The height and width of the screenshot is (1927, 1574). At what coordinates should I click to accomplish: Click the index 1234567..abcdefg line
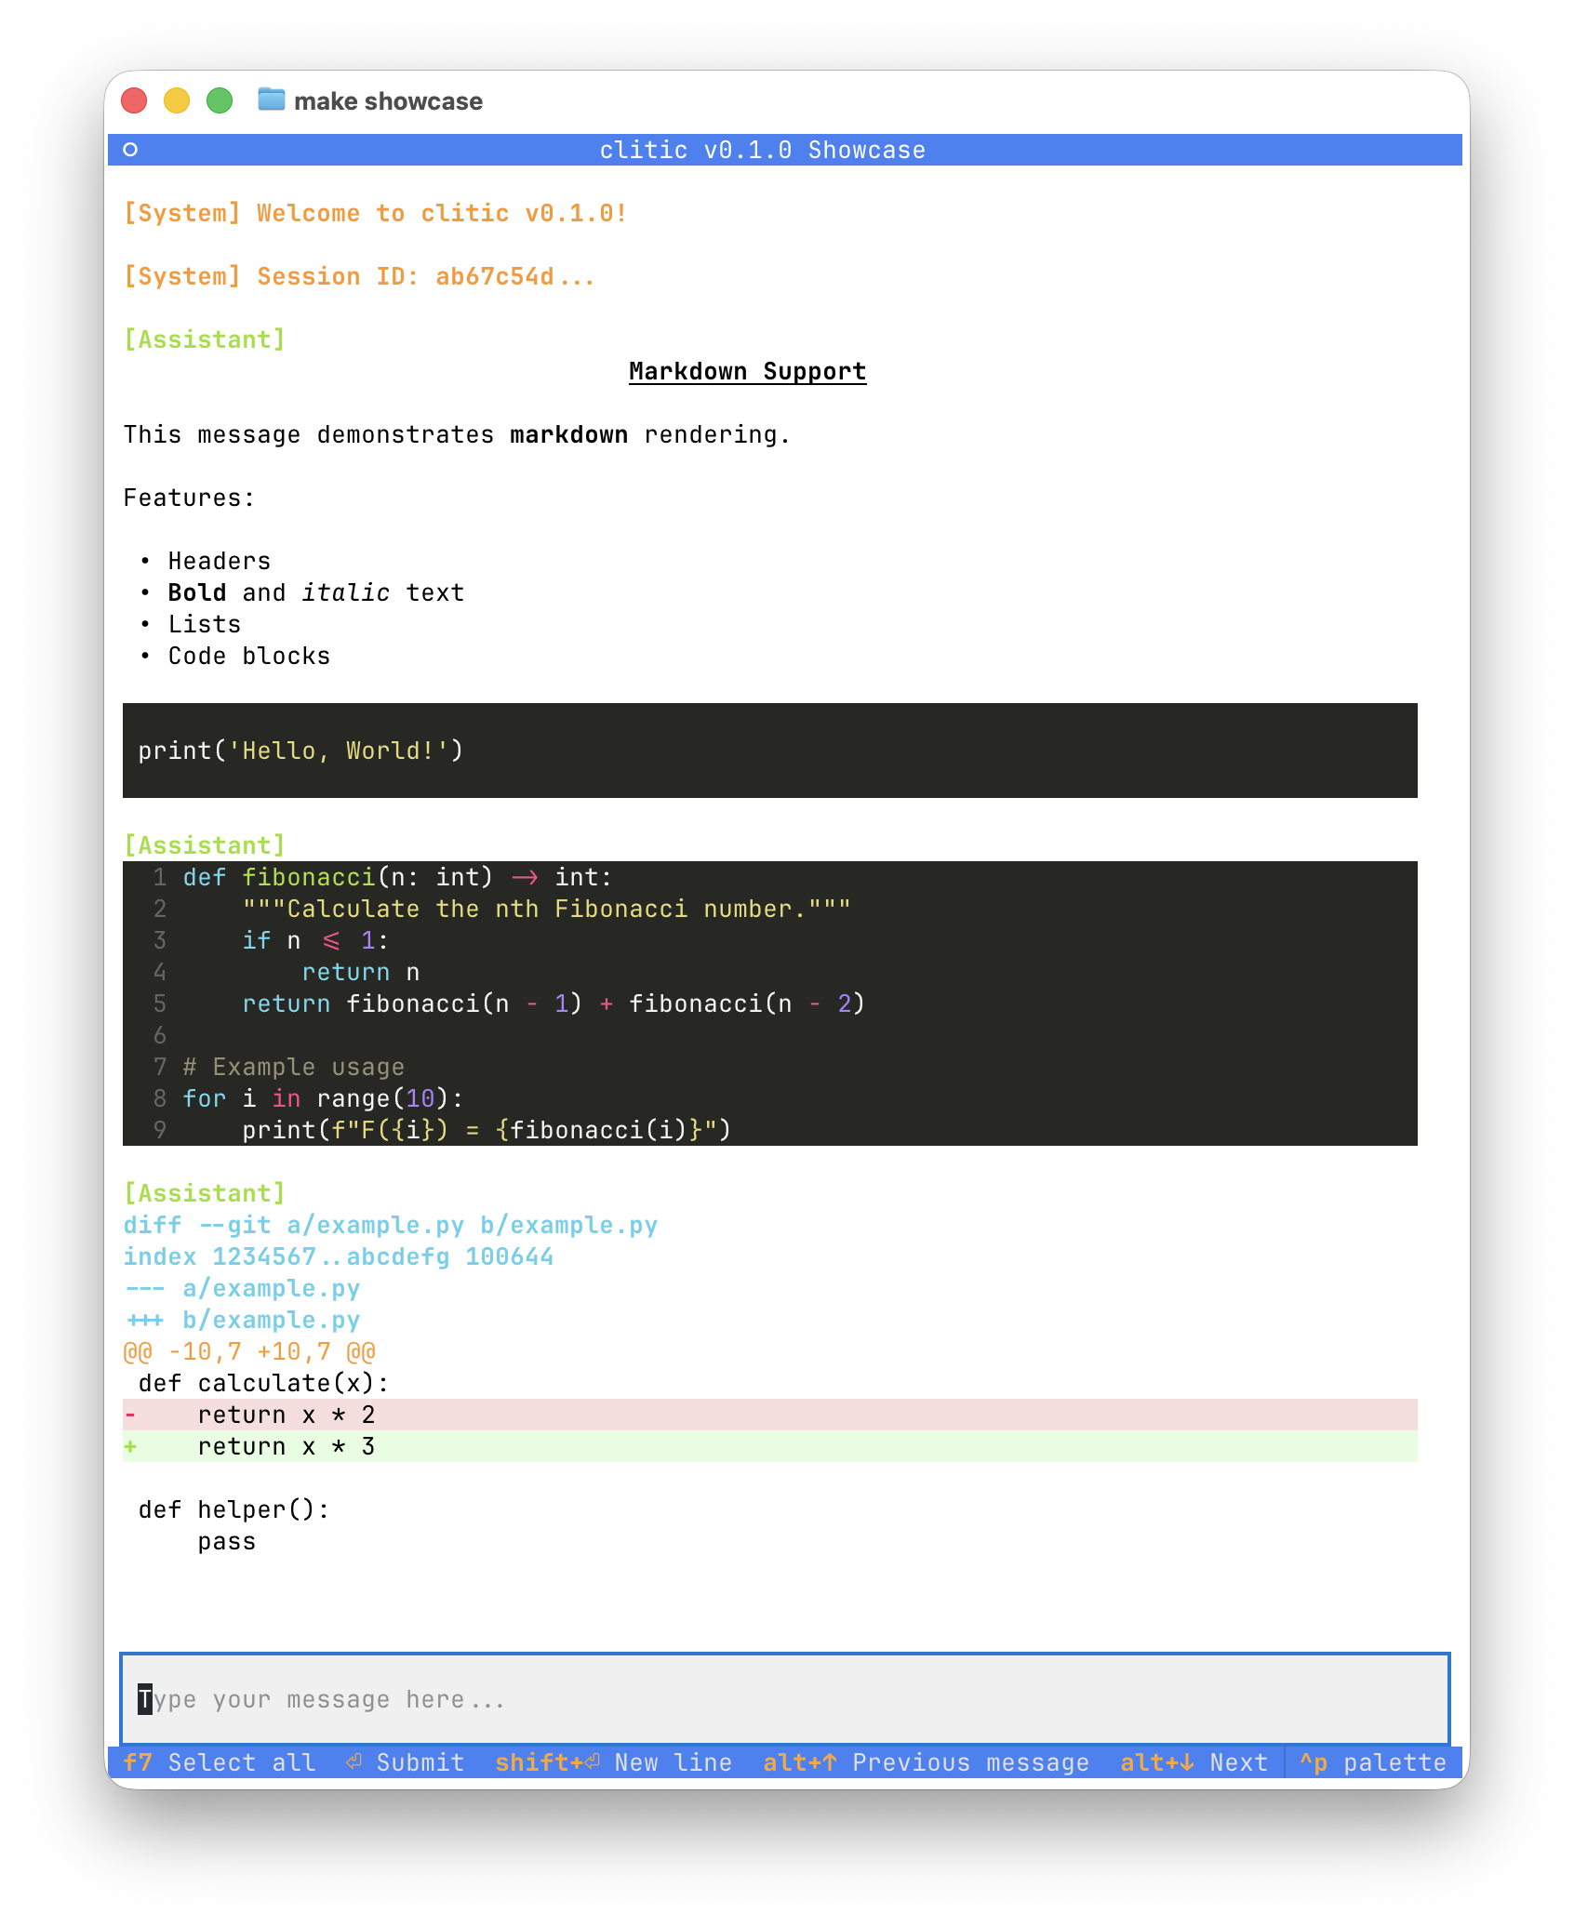339,1256
